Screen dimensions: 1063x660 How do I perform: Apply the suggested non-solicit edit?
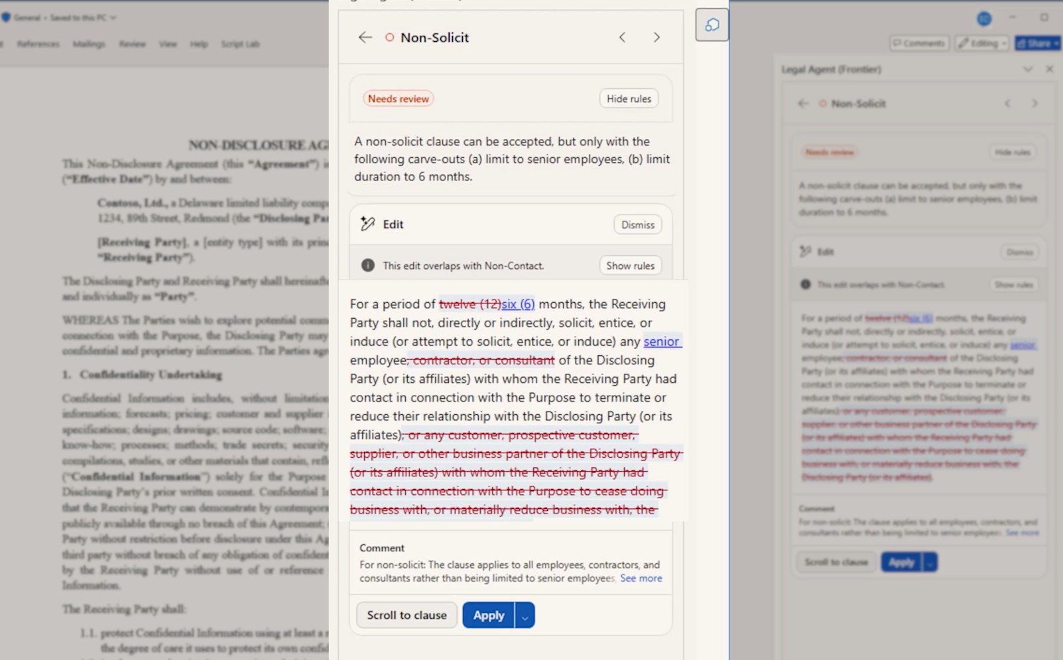coord(489,615)
